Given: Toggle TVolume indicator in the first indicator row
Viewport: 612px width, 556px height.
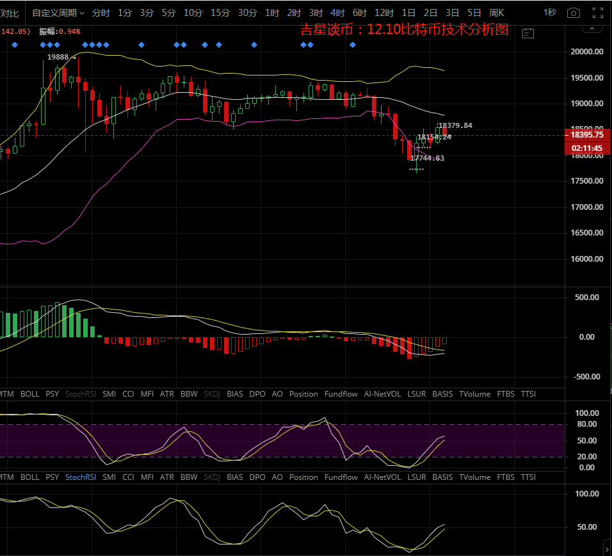Looking at the screenshot, I should [474, 394].
